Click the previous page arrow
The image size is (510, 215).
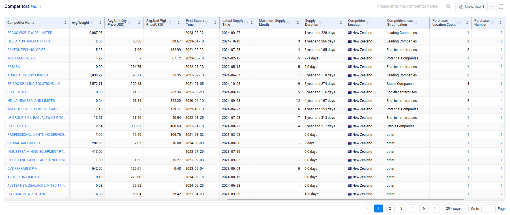pos(367,208)
